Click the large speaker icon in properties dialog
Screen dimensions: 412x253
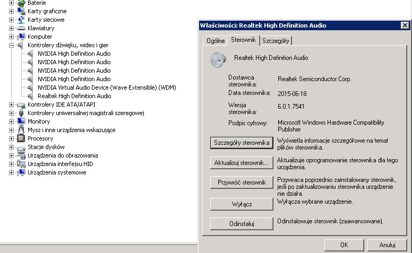218,59
